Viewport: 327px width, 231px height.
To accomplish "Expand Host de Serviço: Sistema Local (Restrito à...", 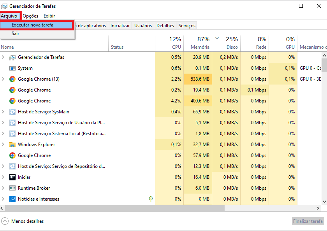I will 3,133.
